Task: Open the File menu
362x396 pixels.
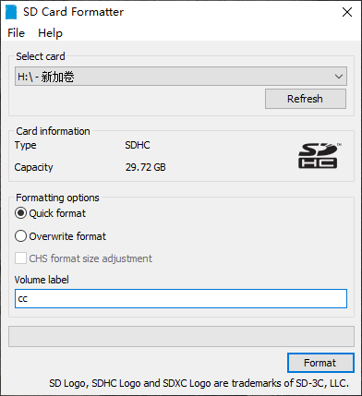Action: [17, 33]
